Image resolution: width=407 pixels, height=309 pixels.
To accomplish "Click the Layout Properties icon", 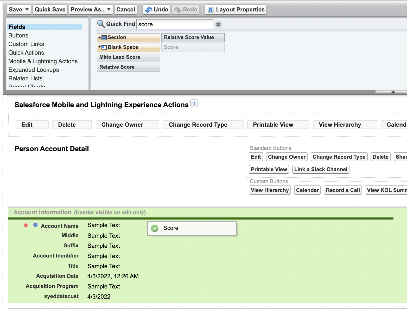I will (x=211, y=10).
